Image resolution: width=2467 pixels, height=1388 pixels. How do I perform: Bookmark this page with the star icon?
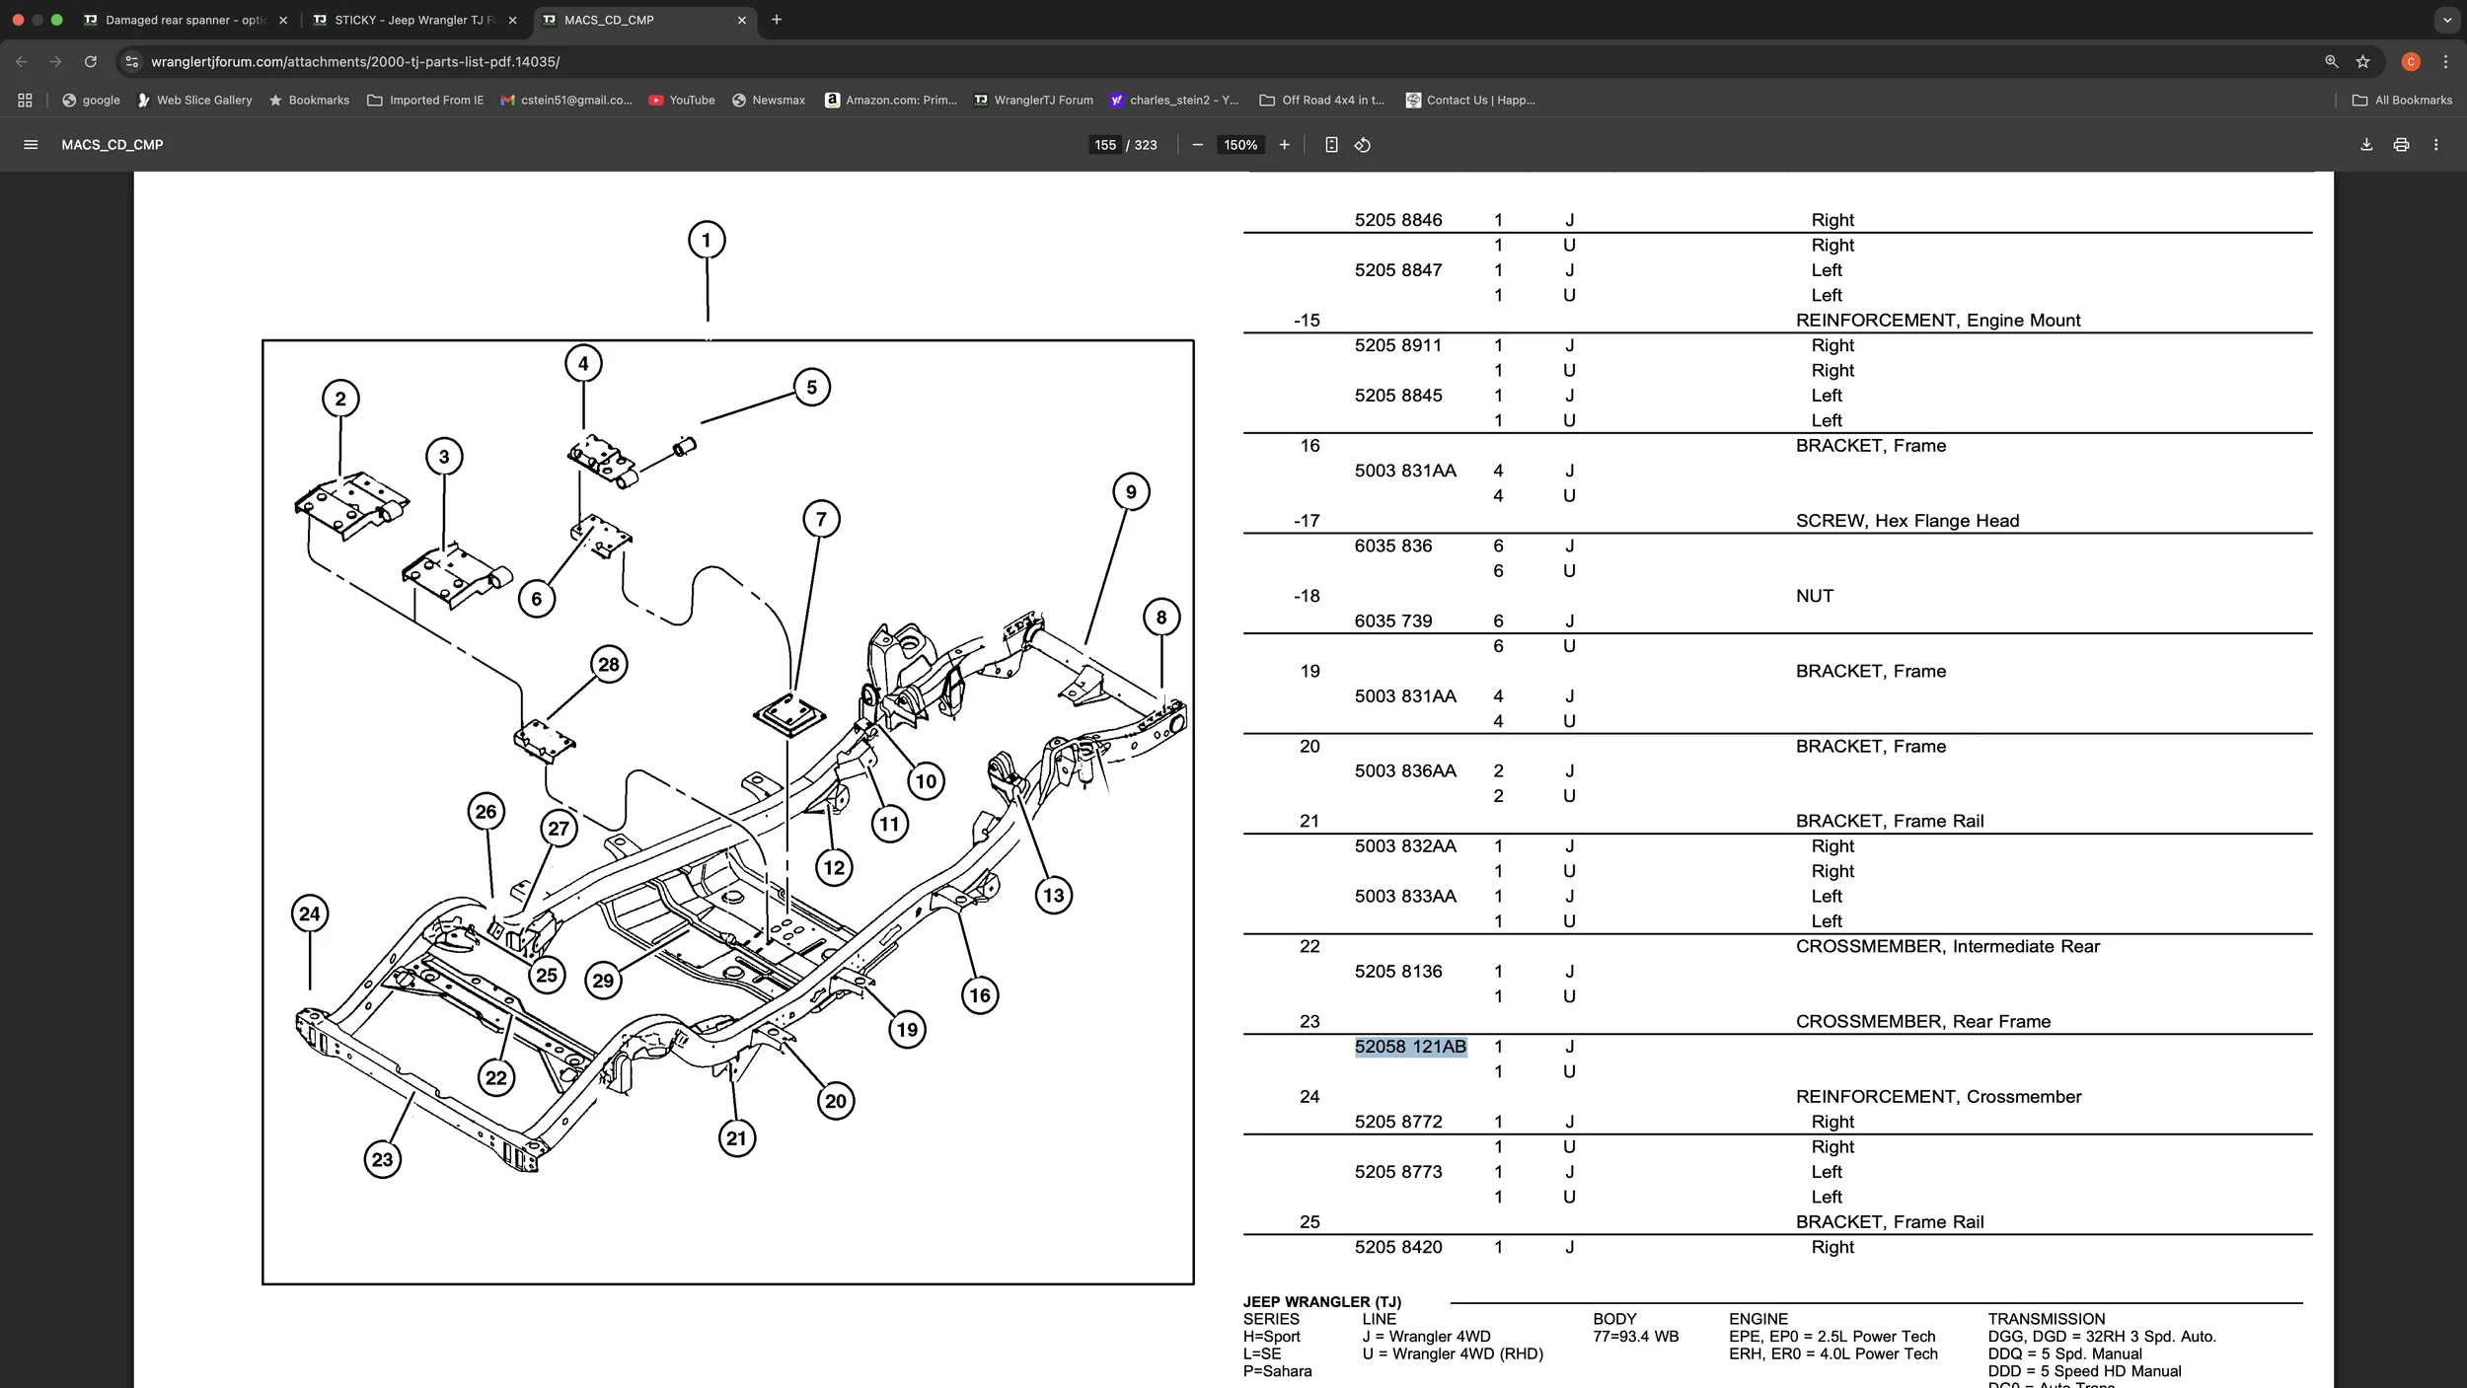pyautogui.click(x=2362, y=61)
